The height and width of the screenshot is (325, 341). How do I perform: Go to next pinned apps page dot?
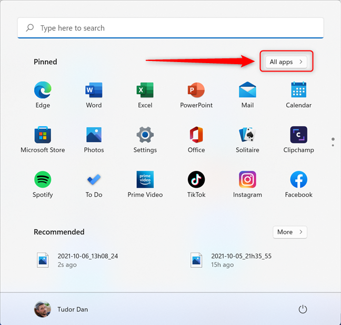coord(333,145)
